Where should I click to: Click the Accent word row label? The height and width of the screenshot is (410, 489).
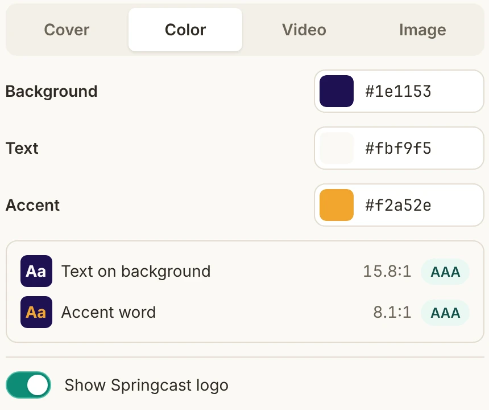(109, 312)
